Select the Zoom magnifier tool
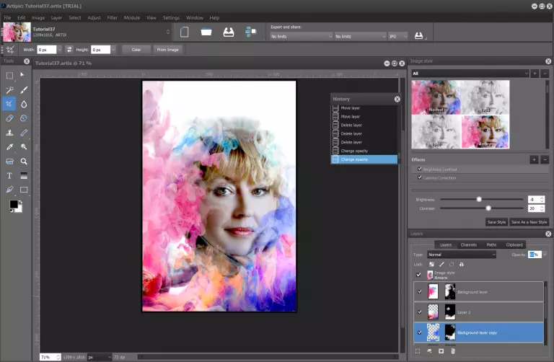The image size is (554, 362). pos(24,162)
